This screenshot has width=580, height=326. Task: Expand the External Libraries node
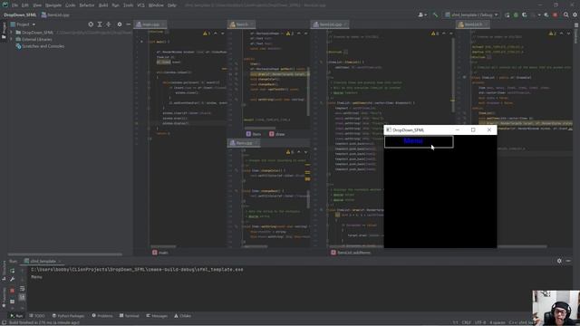click(11, 40)
